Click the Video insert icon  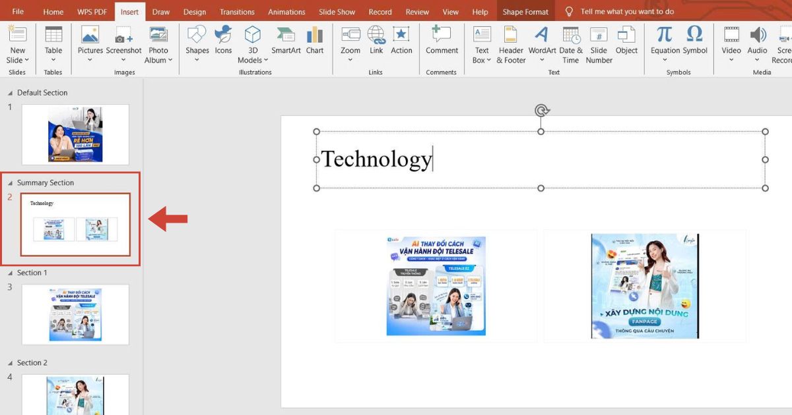(x=731, y=35)
